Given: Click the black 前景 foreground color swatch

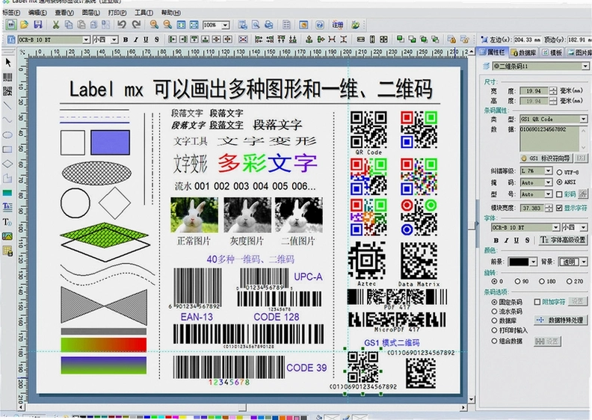Looking at the screenshot, I should click(519, 262).
